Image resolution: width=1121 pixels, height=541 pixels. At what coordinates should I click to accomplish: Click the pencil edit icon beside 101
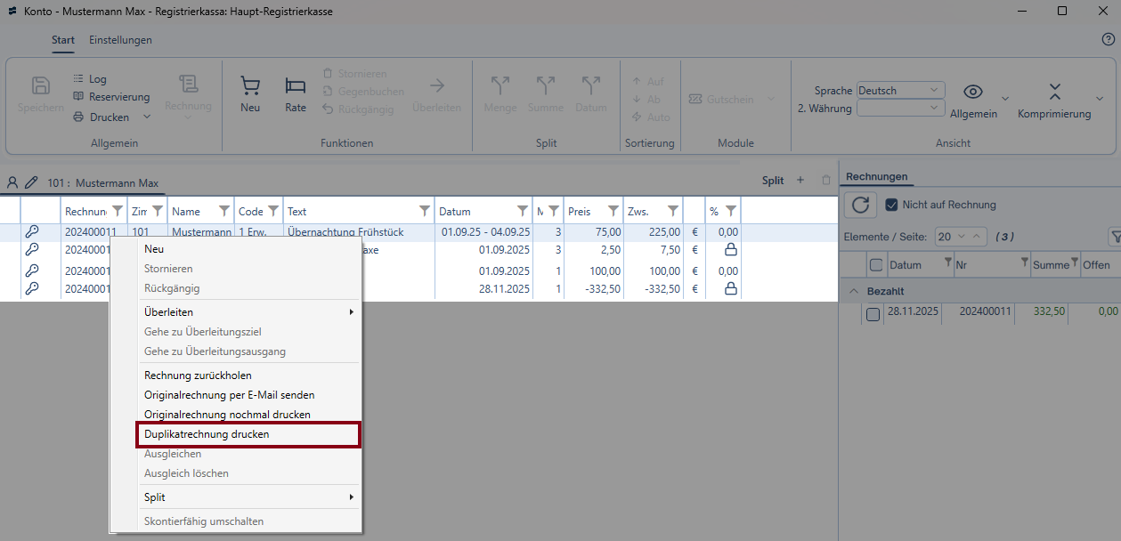coord(31,182)
